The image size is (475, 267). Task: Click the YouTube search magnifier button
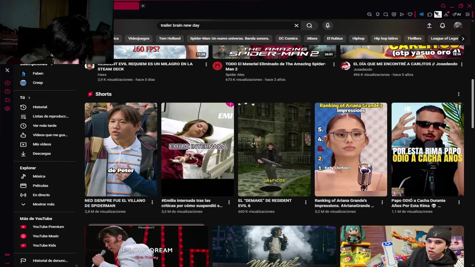(309, 25)
